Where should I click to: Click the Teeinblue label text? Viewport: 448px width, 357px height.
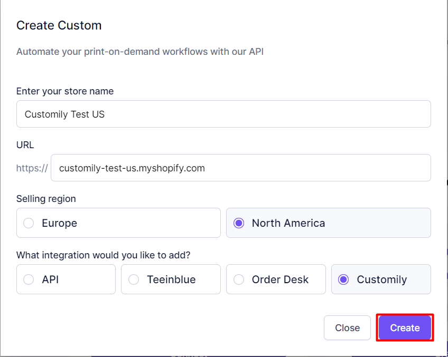(x=171, y=279)
